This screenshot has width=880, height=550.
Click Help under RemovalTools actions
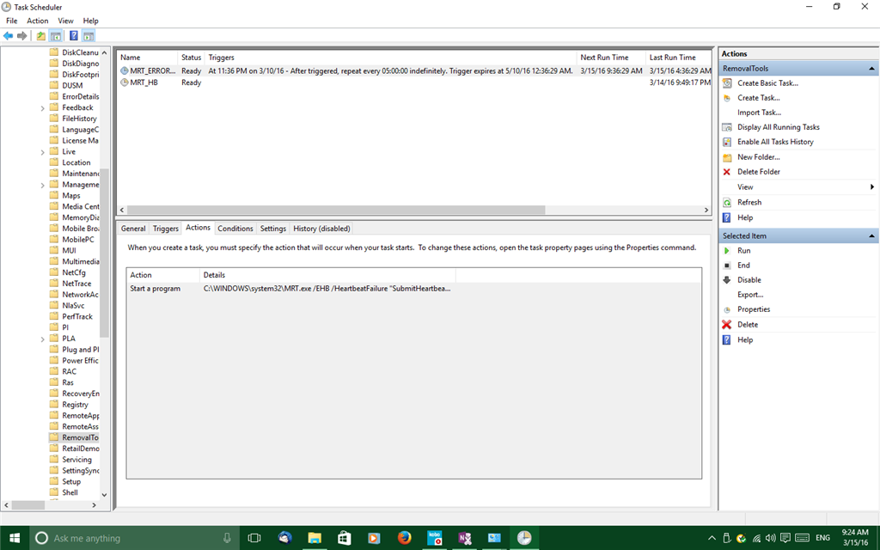point(745,217)
